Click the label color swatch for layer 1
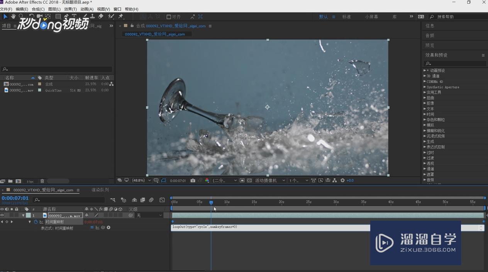The height and width of the screenshot is (272, 488). point(28,215)
